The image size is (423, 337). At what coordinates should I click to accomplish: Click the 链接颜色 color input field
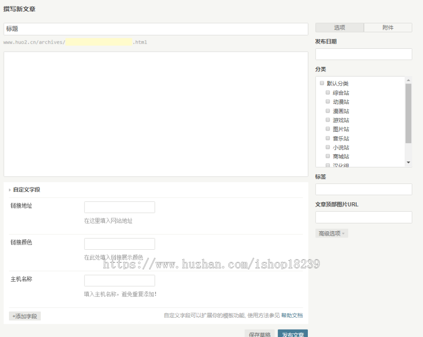tap(119, 244)
